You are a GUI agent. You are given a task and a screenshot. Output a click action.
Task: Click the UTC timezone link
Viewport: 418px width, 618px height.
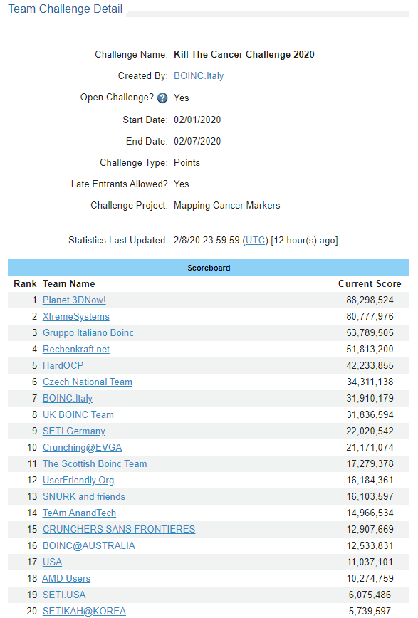pyautogui.click(x=255, y=241)
